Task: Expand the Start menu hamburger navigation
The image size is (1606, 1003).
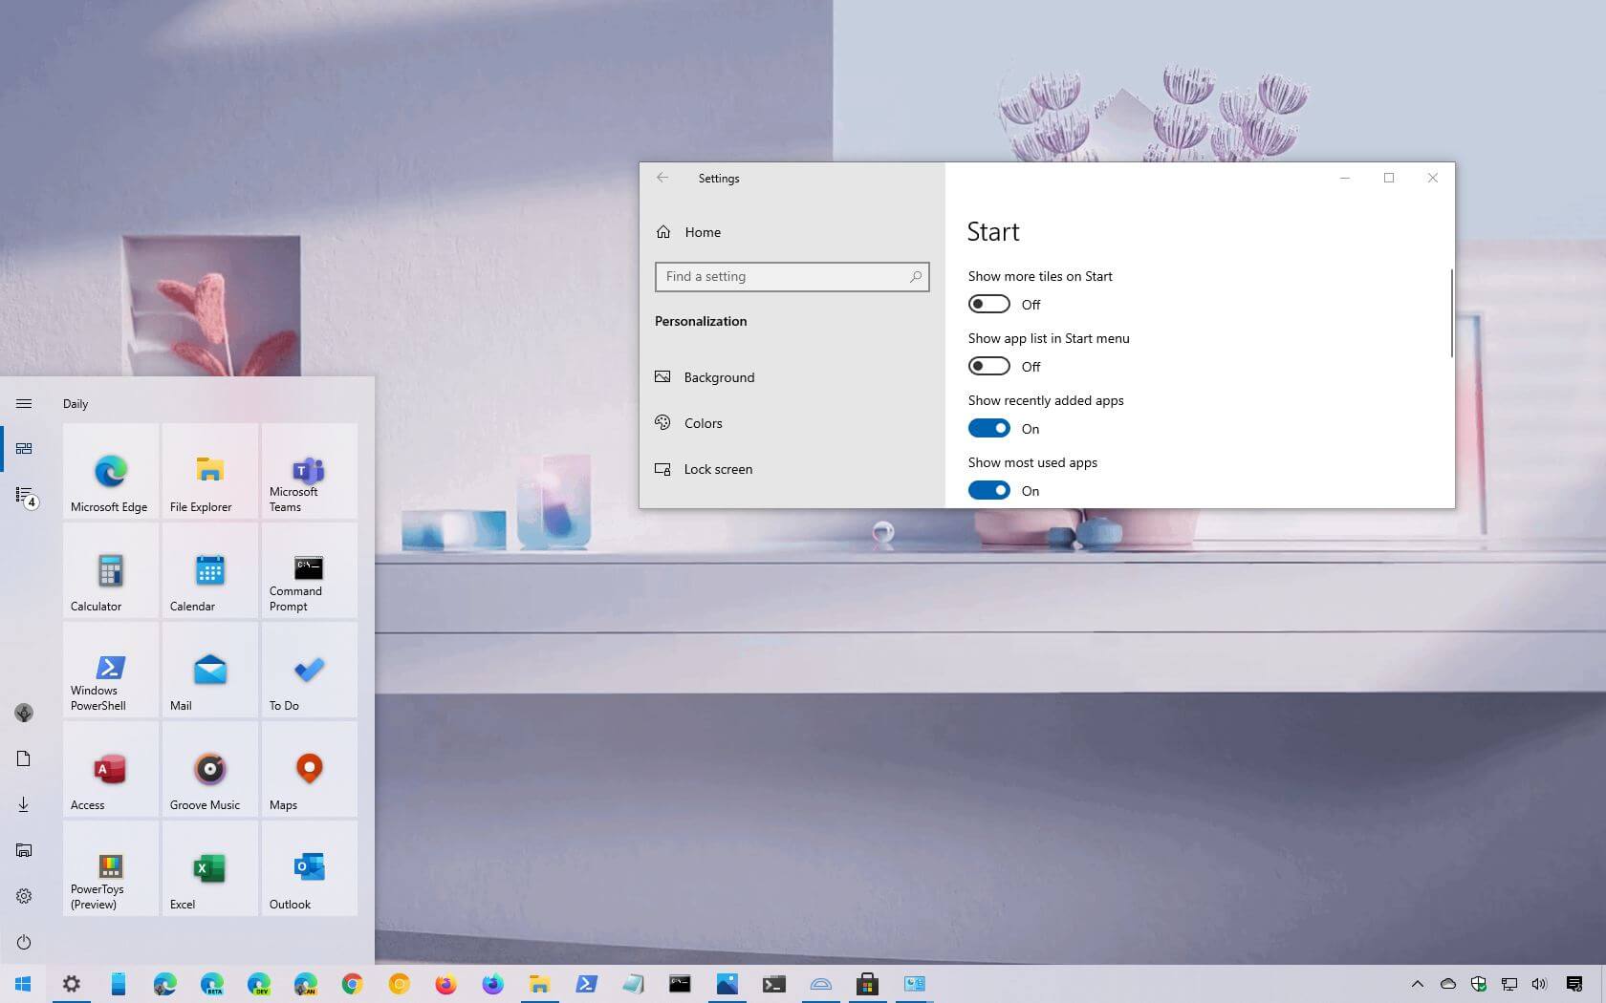Action: [x=24, y=403]
